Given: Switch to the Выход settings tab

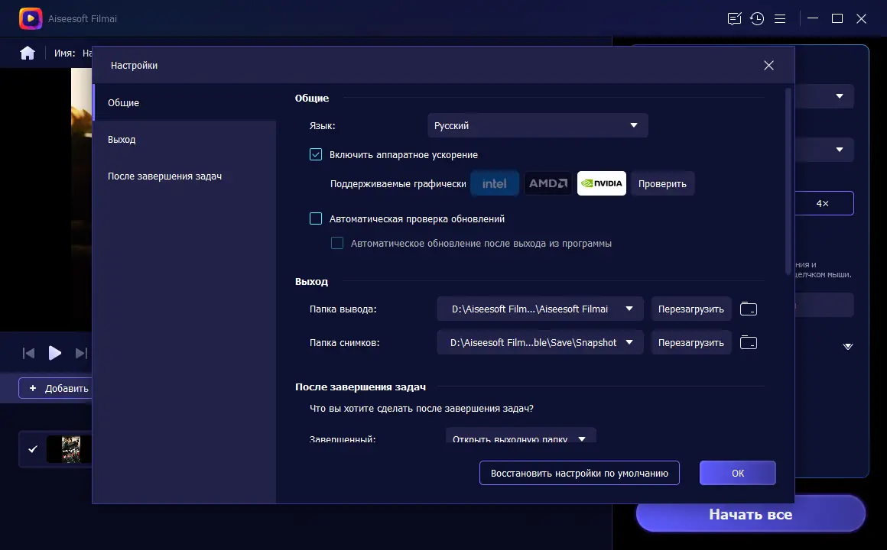Looking at the screenshot, I should tap(185, 140).
